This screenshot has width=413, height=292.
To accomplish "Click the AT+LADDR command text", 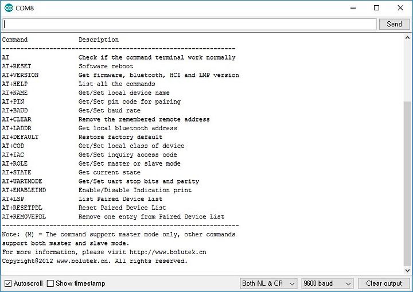I will pyautogui.click(x=17, y=128).
